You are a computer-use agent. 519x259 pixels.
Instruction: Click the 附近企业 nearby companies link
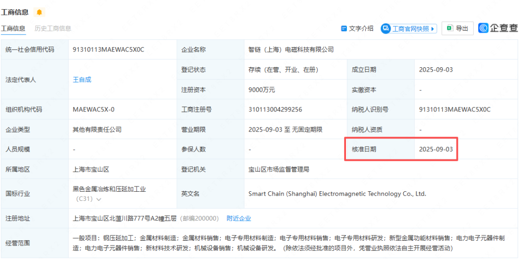239,218
